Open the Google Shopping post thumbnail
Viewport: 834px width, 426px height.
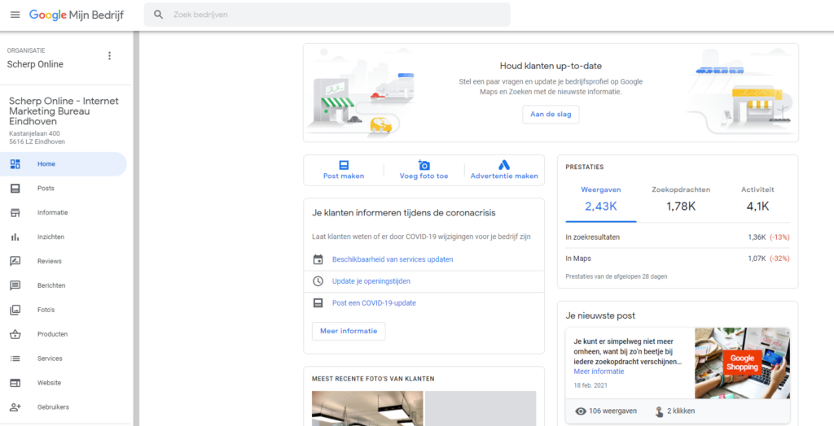click(x=742, y=363)
